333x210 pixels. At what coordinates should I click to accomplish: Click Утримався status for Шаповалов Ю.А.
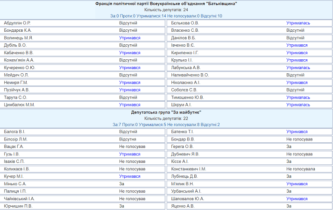point(297,199)
